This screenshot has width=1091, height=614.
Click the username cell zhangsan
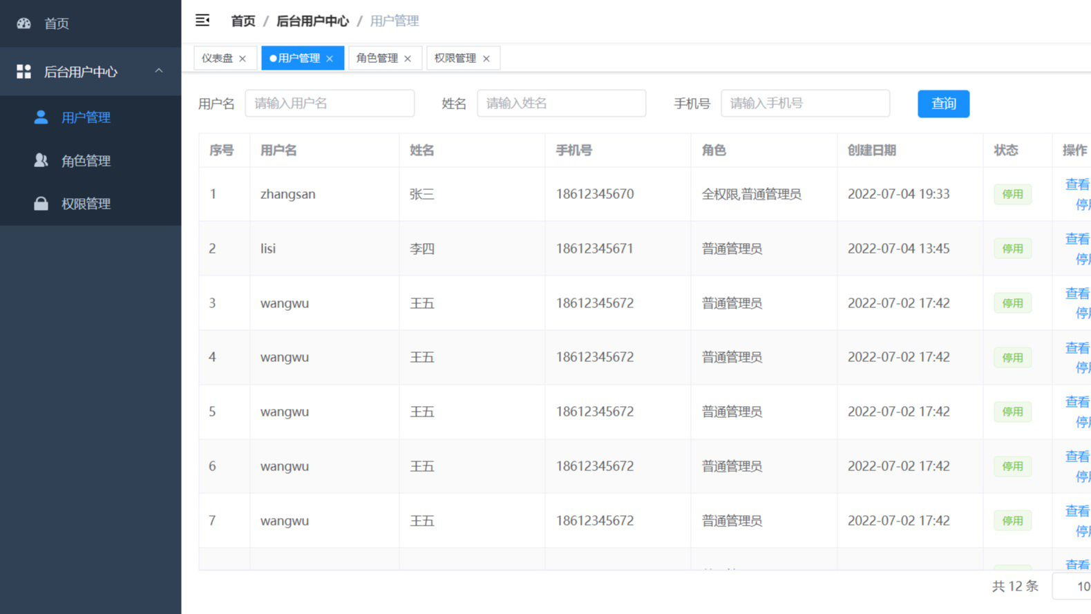(x=288, y=194)
